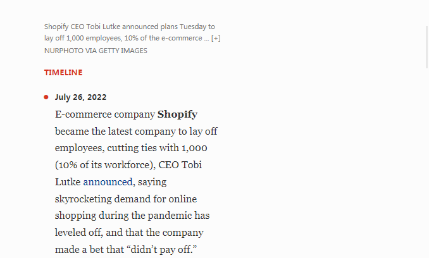Click the red TIMELINE heading
This screenshot has width=429, height=258.
pyautogui.click(x=63, y=73)
